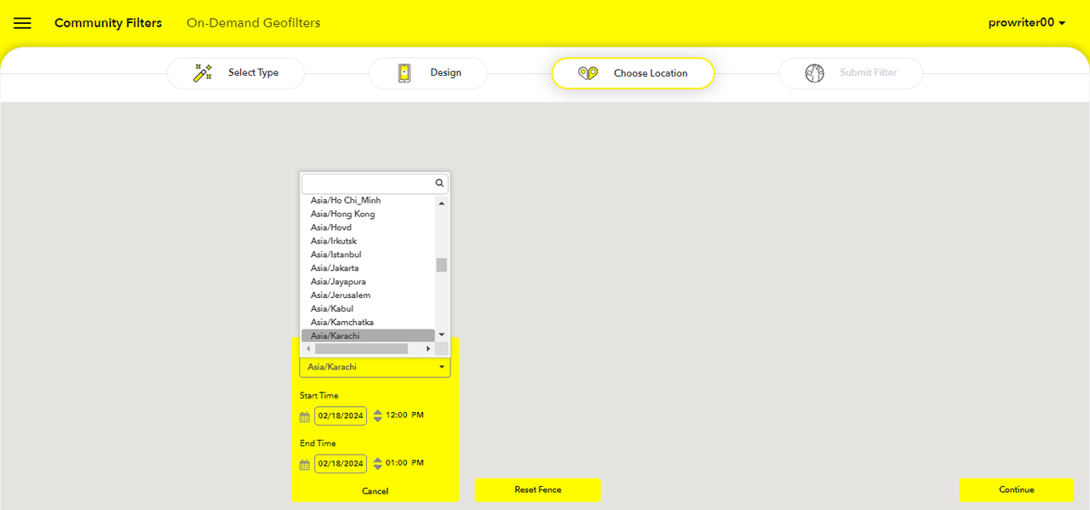The height and width of the screenshot is (510, 1090).
Task: Click the 01:00 PM end time value
Action: point(404,463)
